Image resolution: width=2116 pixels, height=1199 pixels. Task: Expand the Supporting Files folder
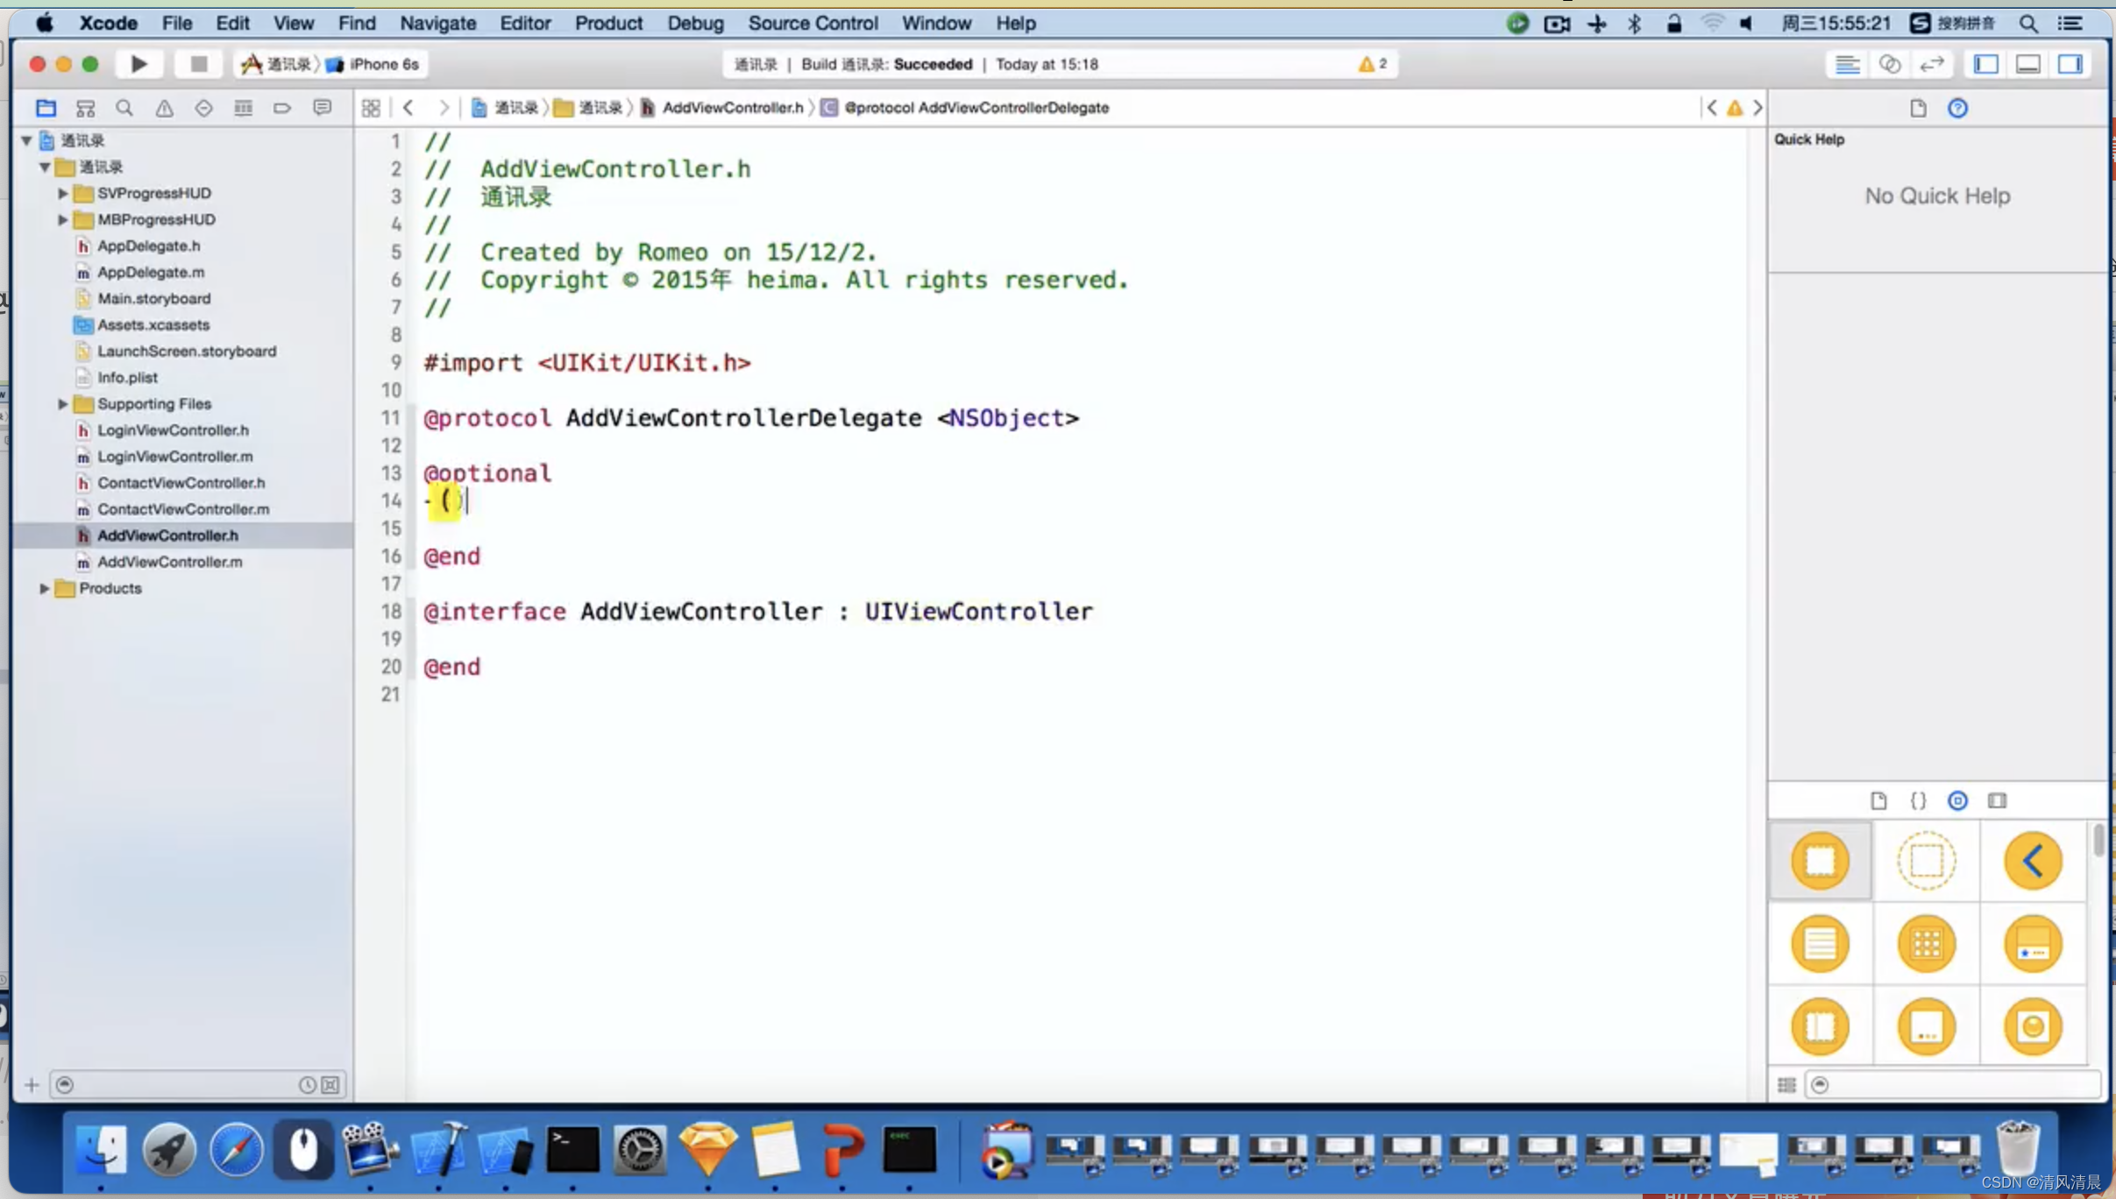[62, 404]
